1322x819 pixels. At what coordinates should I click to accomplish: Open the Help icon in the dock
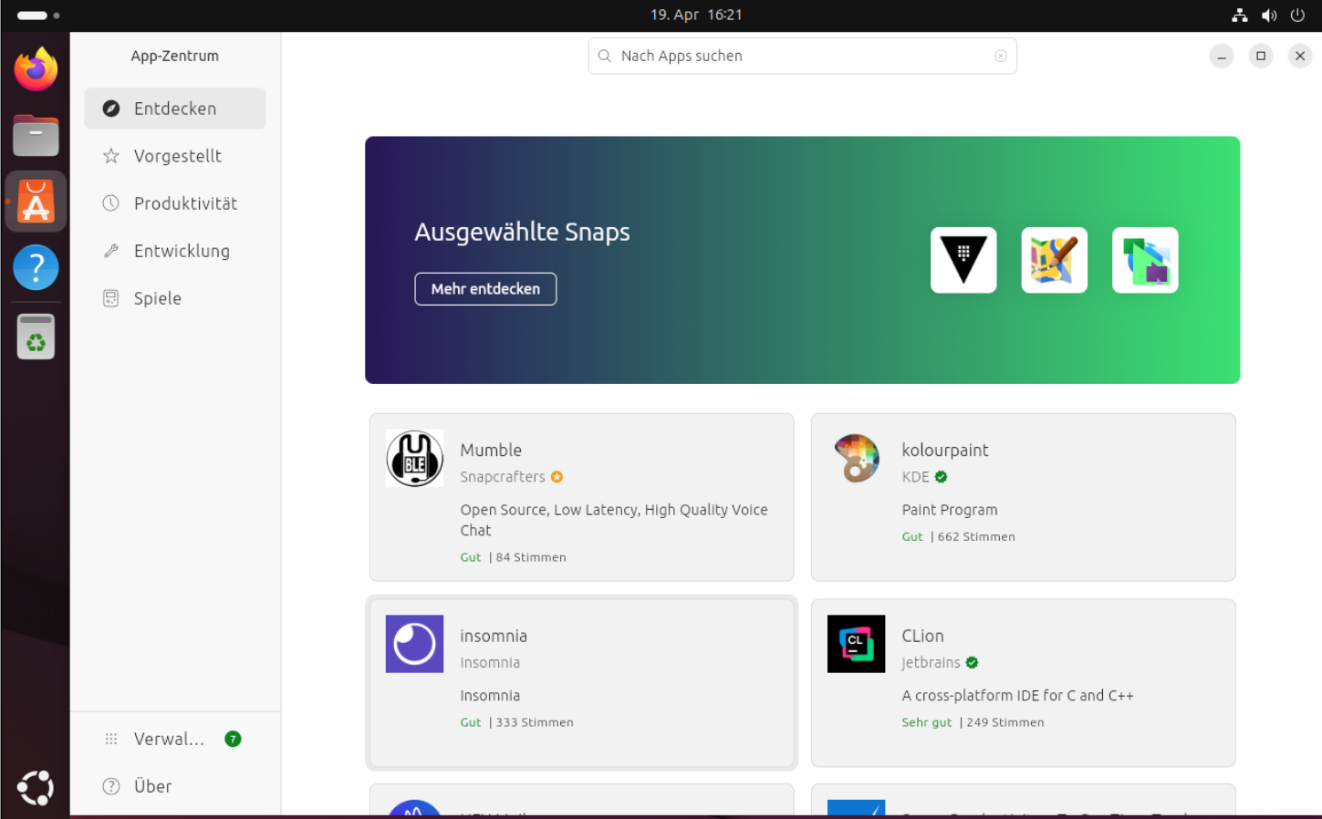[x=36, y=268]
